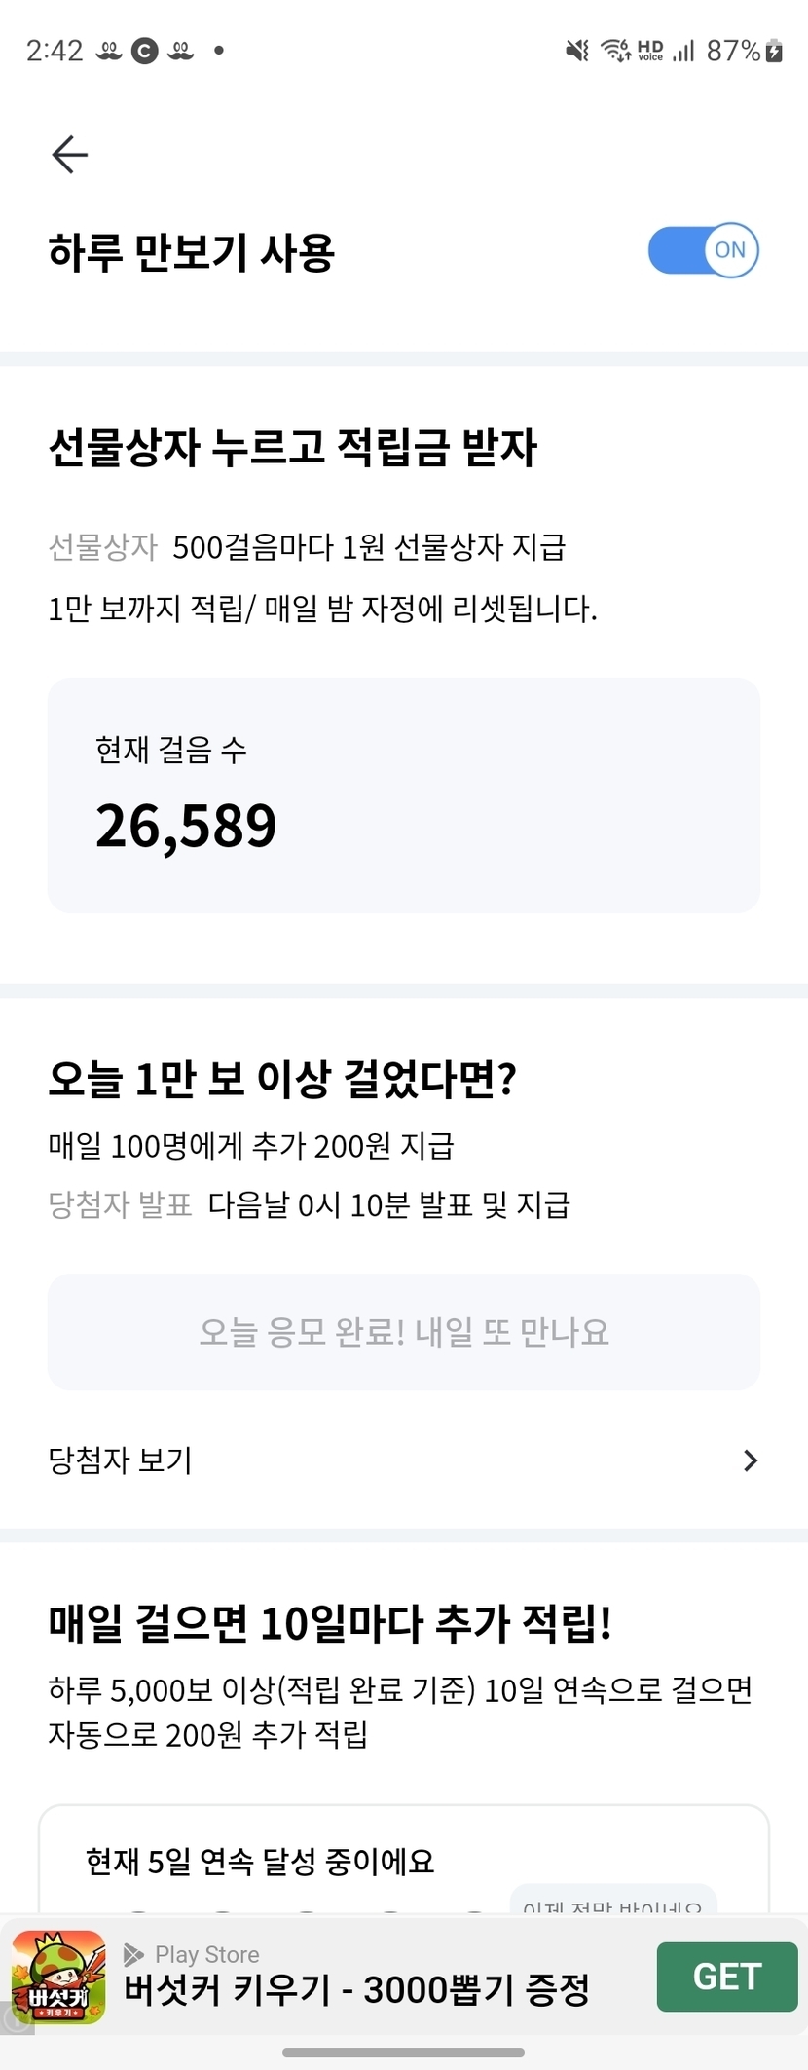Viewport: 808px width, 2070px height.
Task: Open the 당첨자 보기 link
Action: (x=121, y=1460)
